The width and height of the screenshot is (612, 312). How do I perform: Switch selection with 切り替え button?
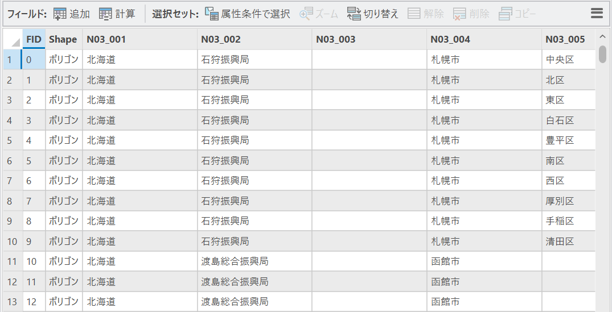pos(354,14)
